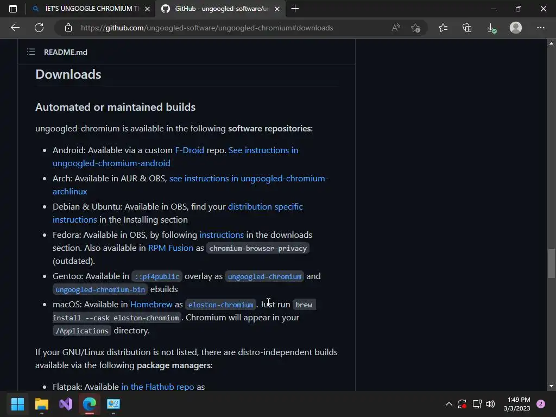Screen dimensions: 556x417
Task: Add this page to favorites star icon
Action: tap(415, 28)
